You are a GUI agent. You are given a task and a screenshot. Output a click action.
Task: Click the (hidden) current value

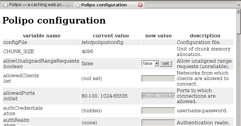click(x=92, y=111)
